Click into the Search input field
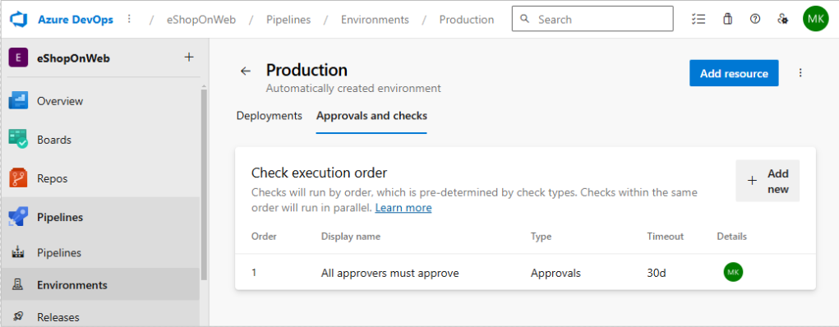Viewport: 839px width, 327px height. 592,19
